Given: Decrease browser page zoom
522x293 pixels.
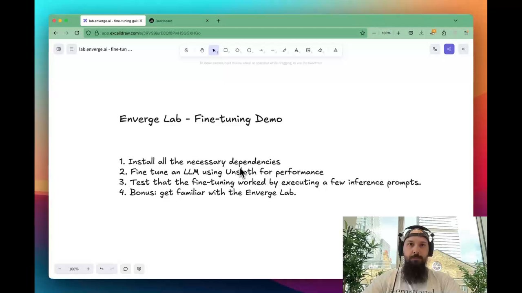Looking at the screenshot, I should (374, 33).
